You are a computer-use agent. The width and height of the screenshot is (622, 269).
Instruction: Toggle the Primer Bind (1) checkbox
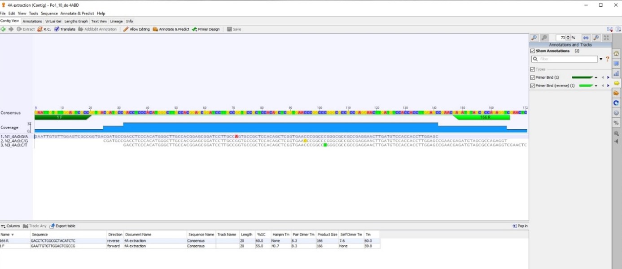point(533,77)
